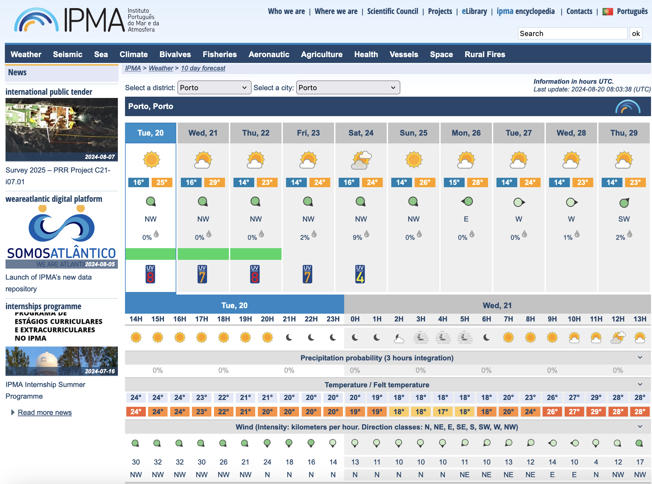Open the district selection dropdown
652x484 pixels.
214,88
